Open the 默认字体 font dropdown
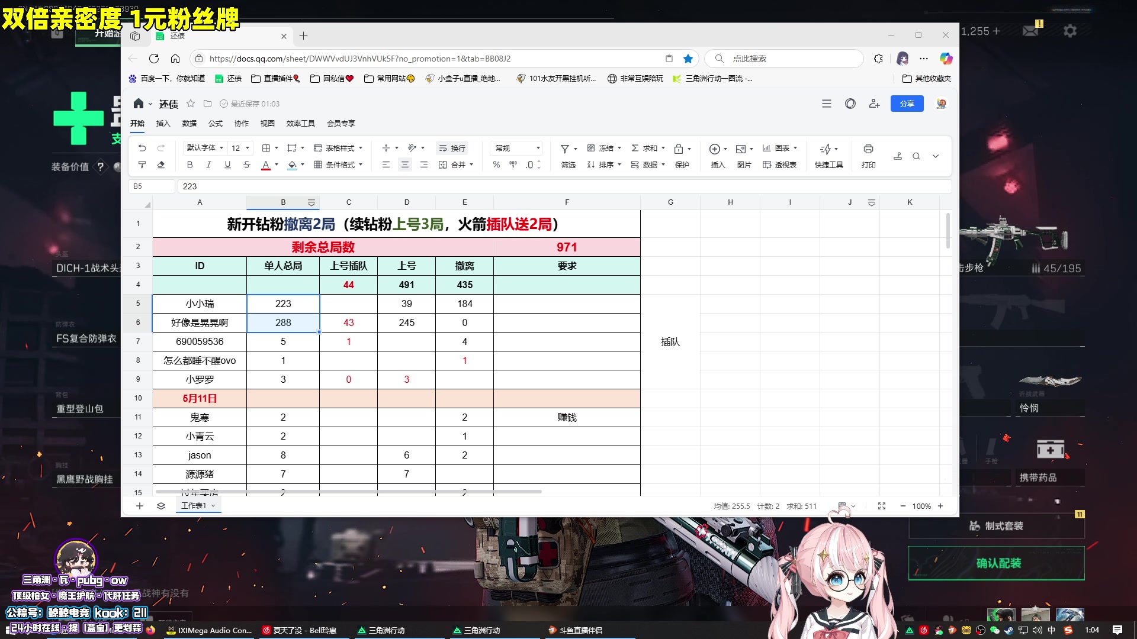The image size is (1137, 639). point(204,148)
